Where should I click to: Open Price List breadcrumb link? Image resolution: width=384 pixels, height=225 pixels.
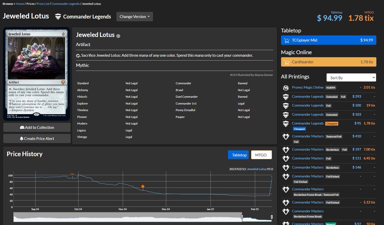43,4
